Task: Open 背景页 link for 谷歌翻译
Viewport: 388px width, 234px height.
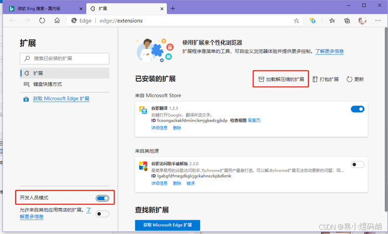Action: point(254,121)
